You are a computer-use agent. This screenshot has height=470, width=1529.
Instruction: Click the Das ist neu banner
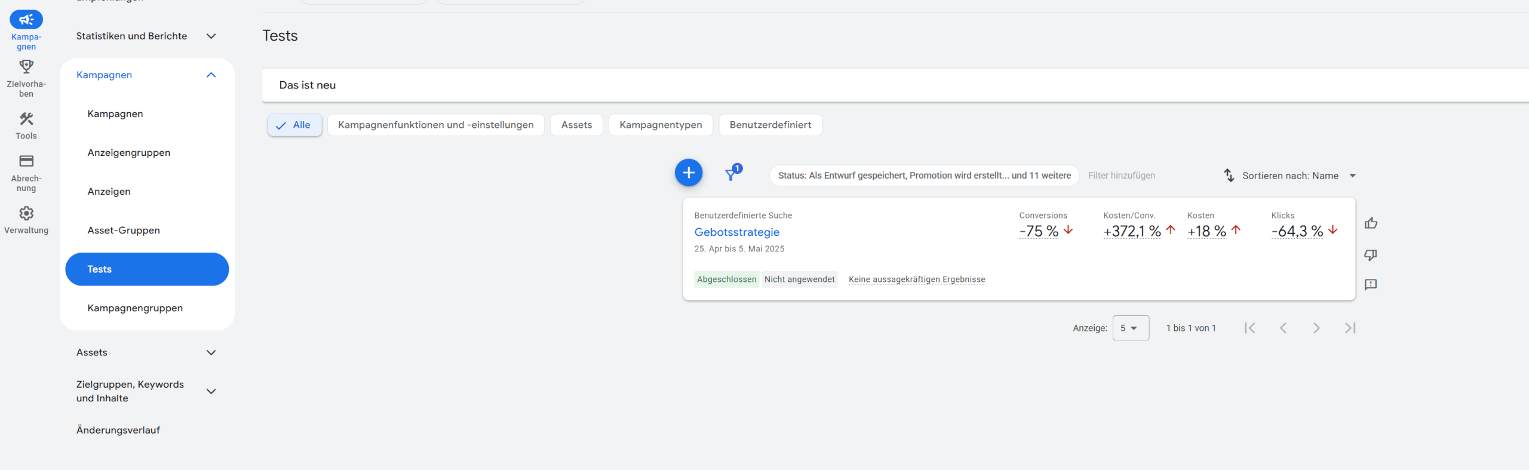tap(895, 85)
